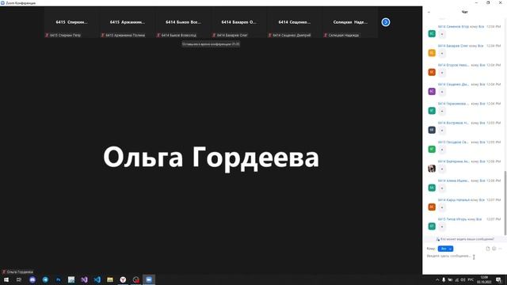
Task: Select the 6414 Базаров Олег participant tile
Action: tap(238, 24)
